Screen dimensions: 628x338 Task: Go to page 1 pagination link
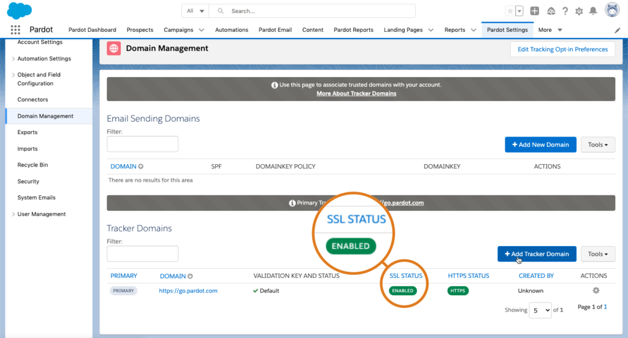605,307
